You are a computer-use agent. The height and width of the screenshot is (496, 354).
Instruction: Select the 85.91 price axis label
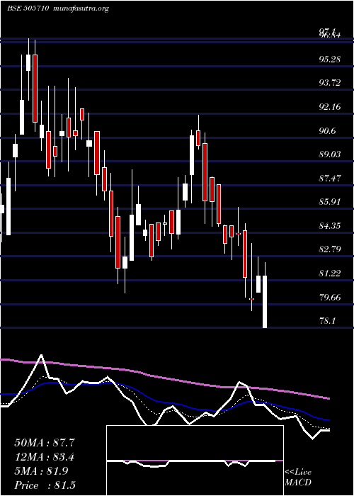point(330,202)
